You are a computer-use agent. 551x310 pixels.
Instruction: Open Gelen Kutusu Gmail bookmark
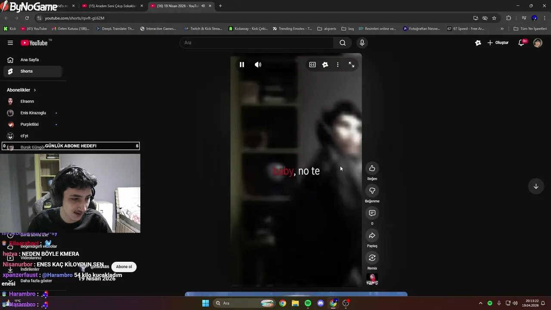[71, 29]
